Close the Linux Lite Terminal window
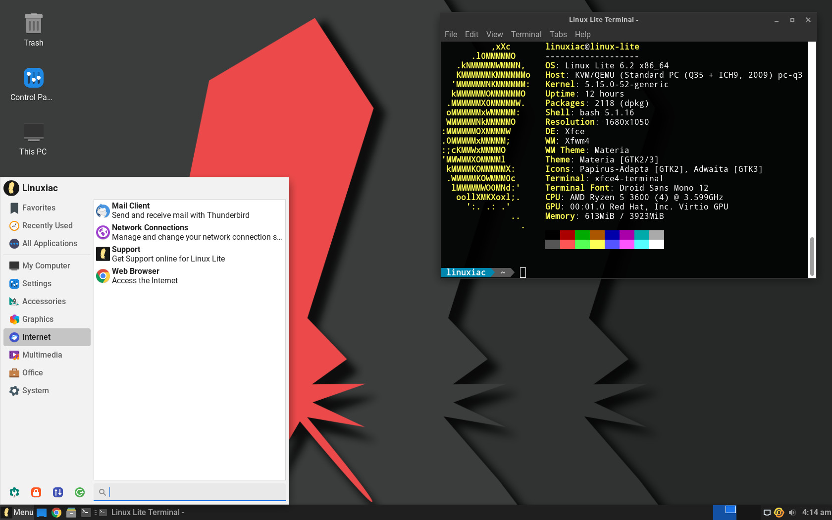The height and width of the screenshot is (520, 832). (x=808, y=20)
